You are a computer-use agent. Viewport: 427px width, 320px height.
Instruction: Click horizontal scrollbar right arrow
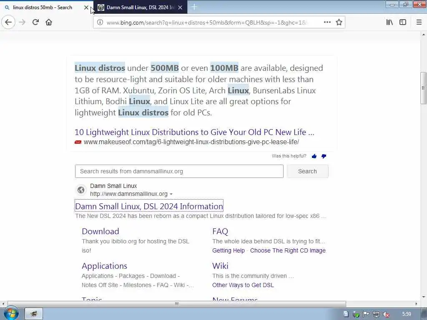(x=416, y=304)
